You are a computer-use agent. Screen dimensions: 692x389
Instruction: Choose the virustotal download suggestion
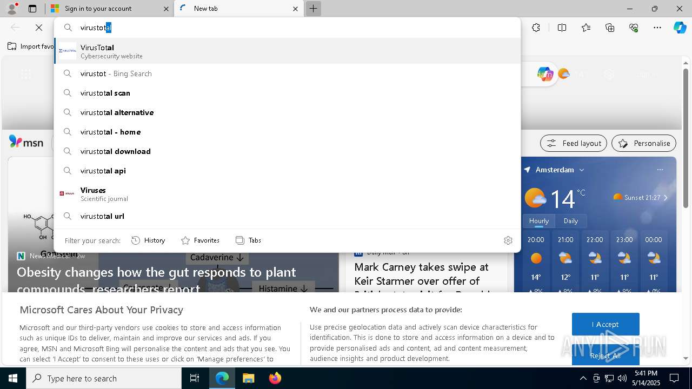tap(288, 151)
